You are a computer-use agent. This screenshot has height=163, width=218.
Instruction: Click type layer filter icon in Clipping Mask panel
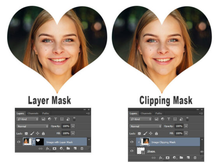pos(169,119)
